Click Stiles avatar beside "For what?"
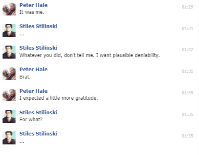 coord(9,116)
